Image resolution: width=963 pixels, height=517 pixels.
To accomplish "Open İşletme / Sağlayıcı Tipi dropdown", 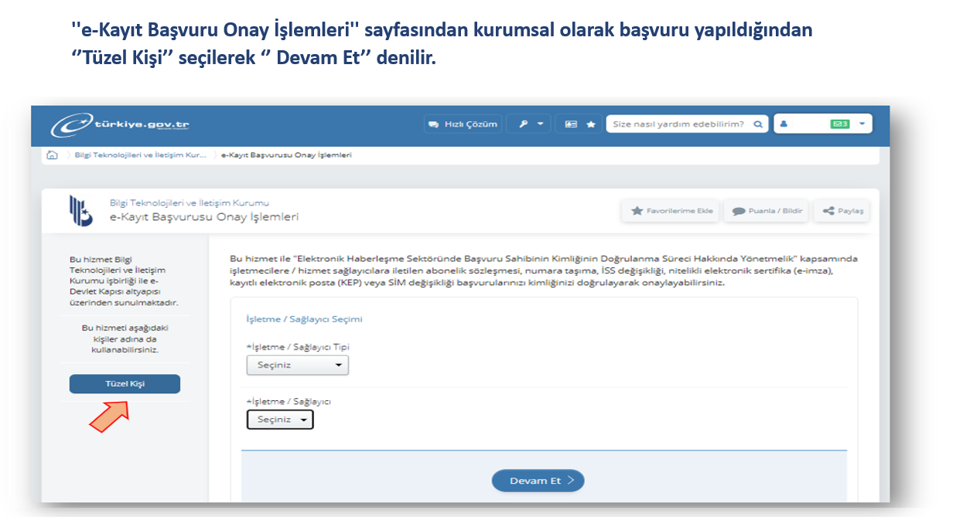I will coord(298,366).
